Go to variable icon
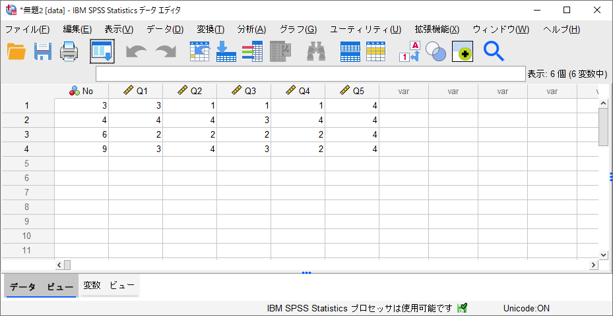613x316 pixels. pos(226,51)
